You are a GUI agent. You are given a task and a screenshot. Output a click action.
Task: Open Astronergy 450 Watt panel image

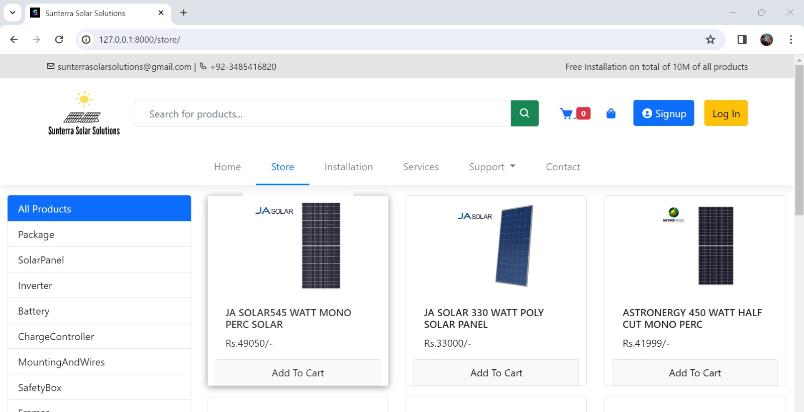694,245
